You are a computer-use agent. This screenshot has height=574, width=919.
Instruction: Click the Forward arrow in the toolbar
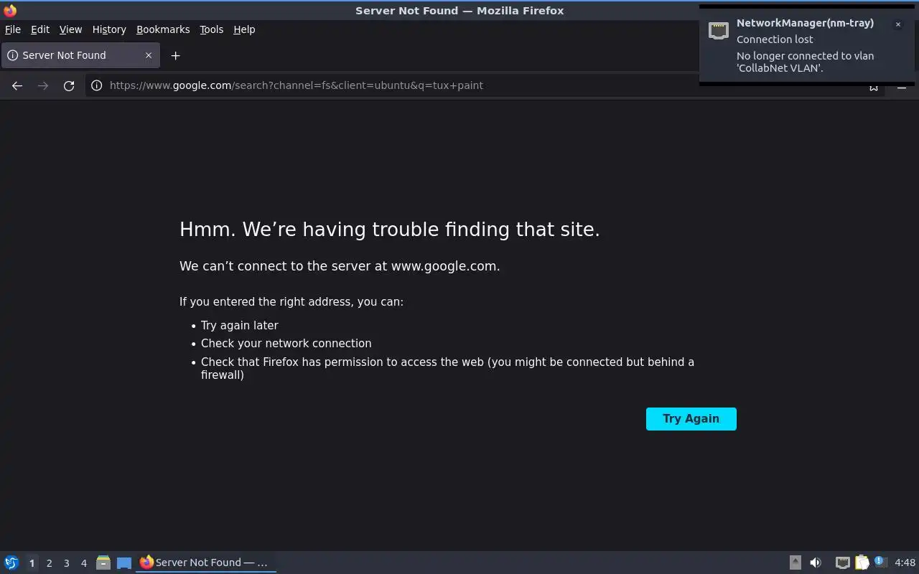coord(43,85)
